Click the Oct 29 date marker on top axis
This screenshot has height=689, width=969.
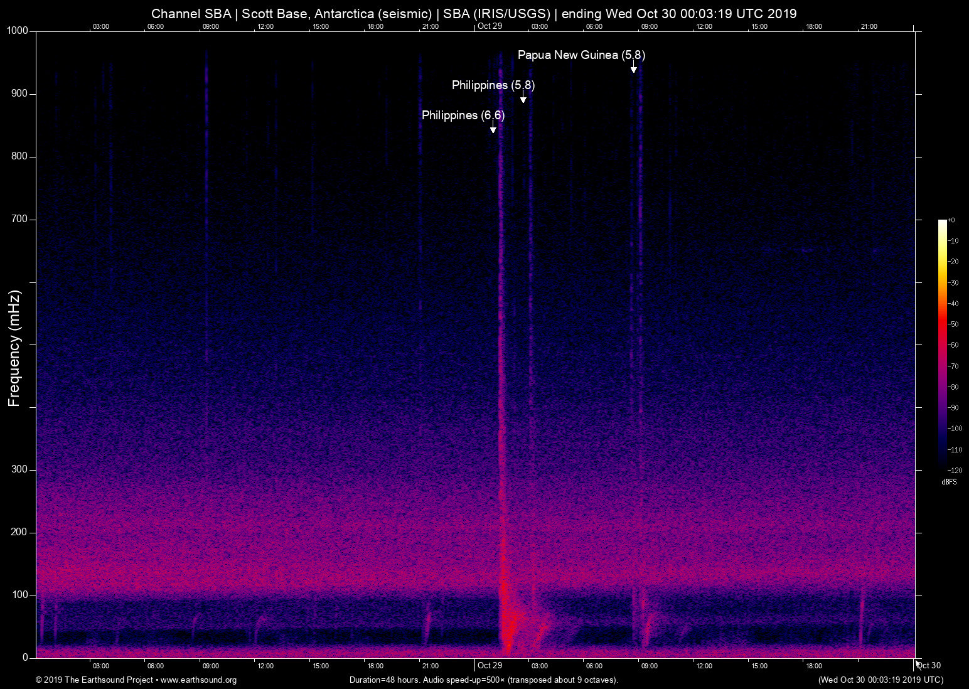coord(491,26)
